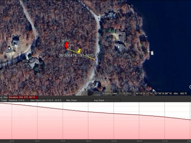Click the red Elevation 554, 570, 587 ft readout
The image size is (191, 143).
23,97
